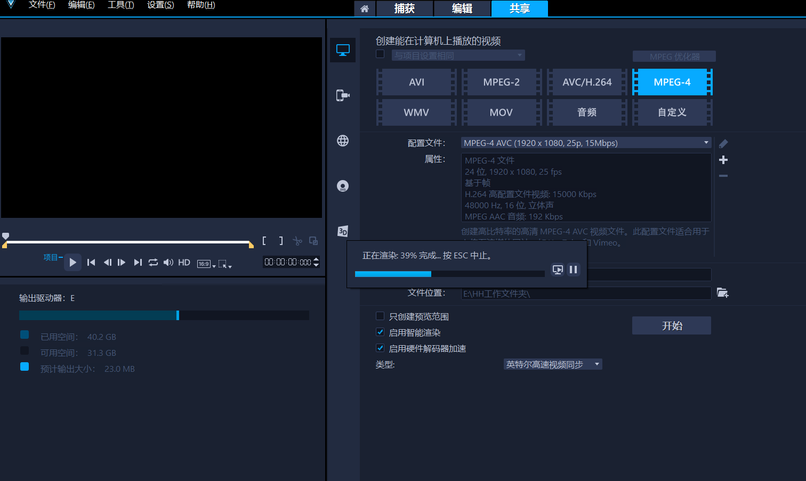Screen dimensions: 806x481
Task: Expand the 配置文件 profile dropdown
Action: 706,143
